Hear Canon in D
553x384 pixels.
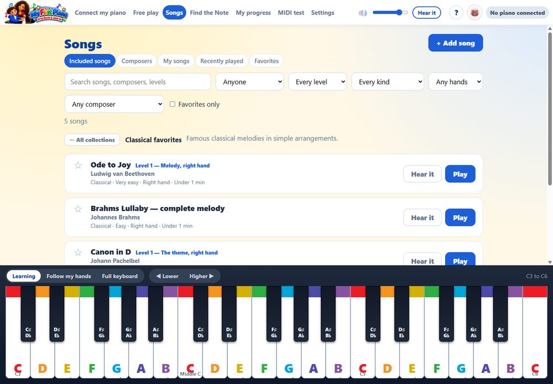pos(422,260)
